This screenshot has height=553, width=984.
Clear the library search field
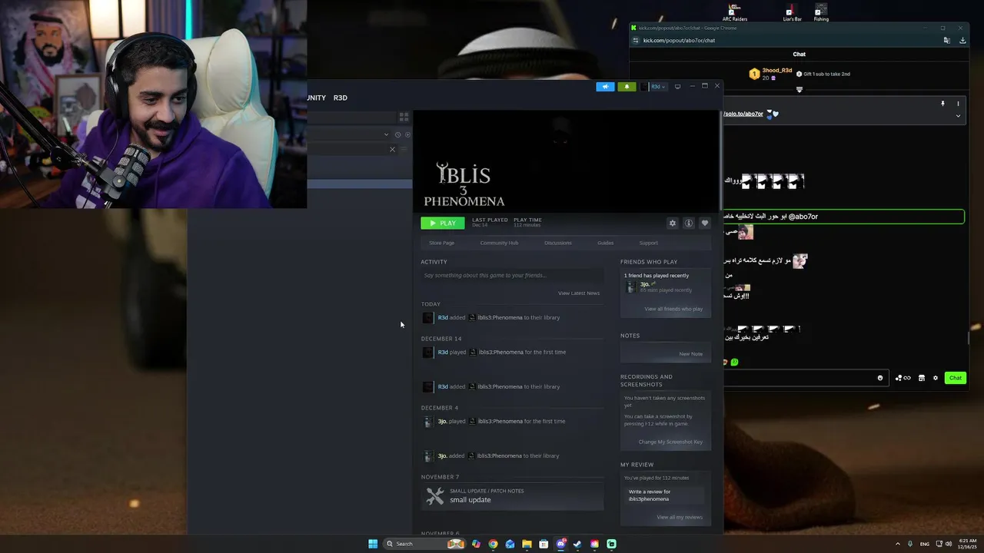tap(392, 149)
